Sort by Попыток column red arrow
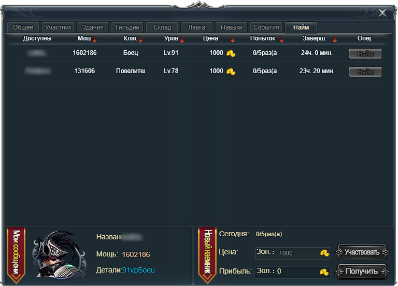398x286 pixels. 281,39
